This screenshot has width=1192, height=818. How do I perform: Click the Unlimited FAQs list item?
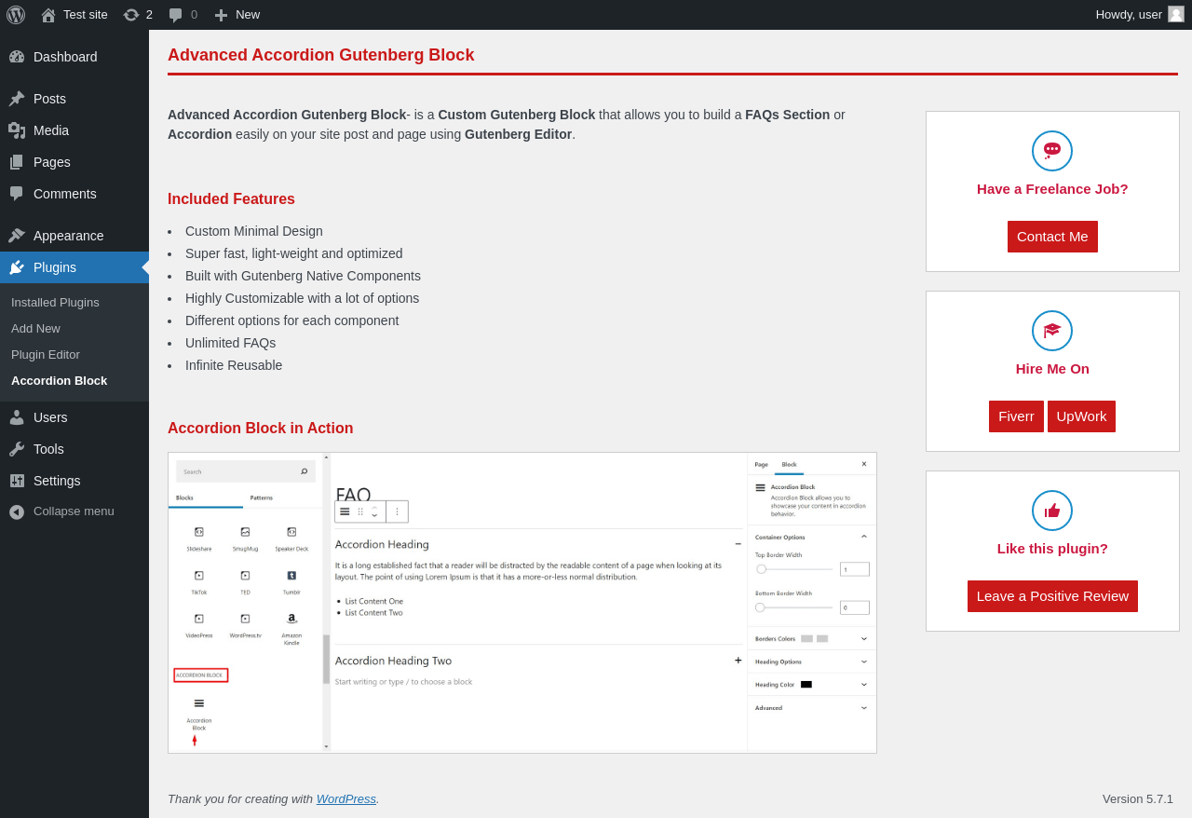pos(230,343)
